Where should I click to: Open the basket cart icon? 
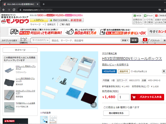146,41
